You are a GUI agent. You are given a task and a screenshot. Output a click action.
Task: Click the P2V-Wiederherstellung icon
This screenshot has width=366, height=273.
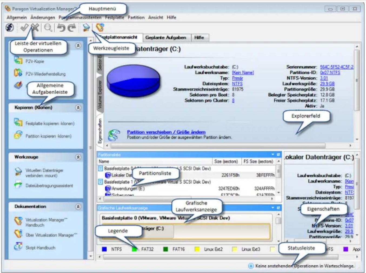tap(18, 73)
